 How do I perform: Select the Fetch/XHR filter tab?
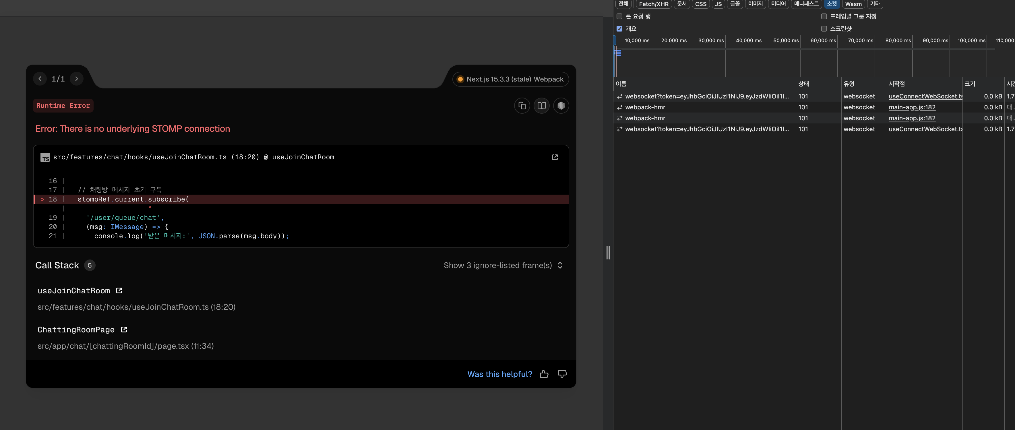click(x=653, y=4)
